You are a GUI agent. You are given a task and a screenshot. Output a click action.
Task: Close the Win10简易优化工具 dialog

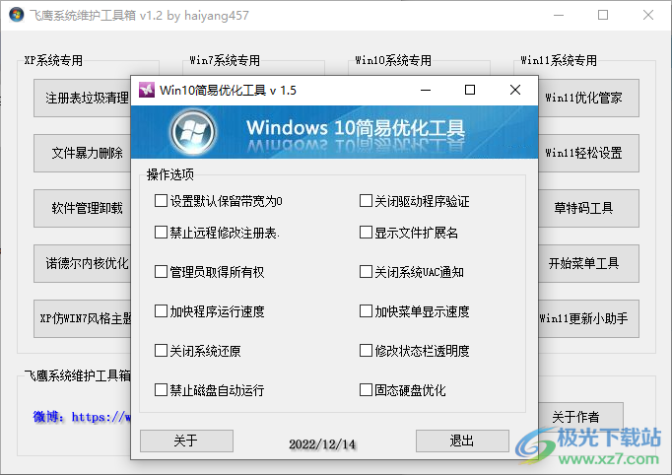515,90
